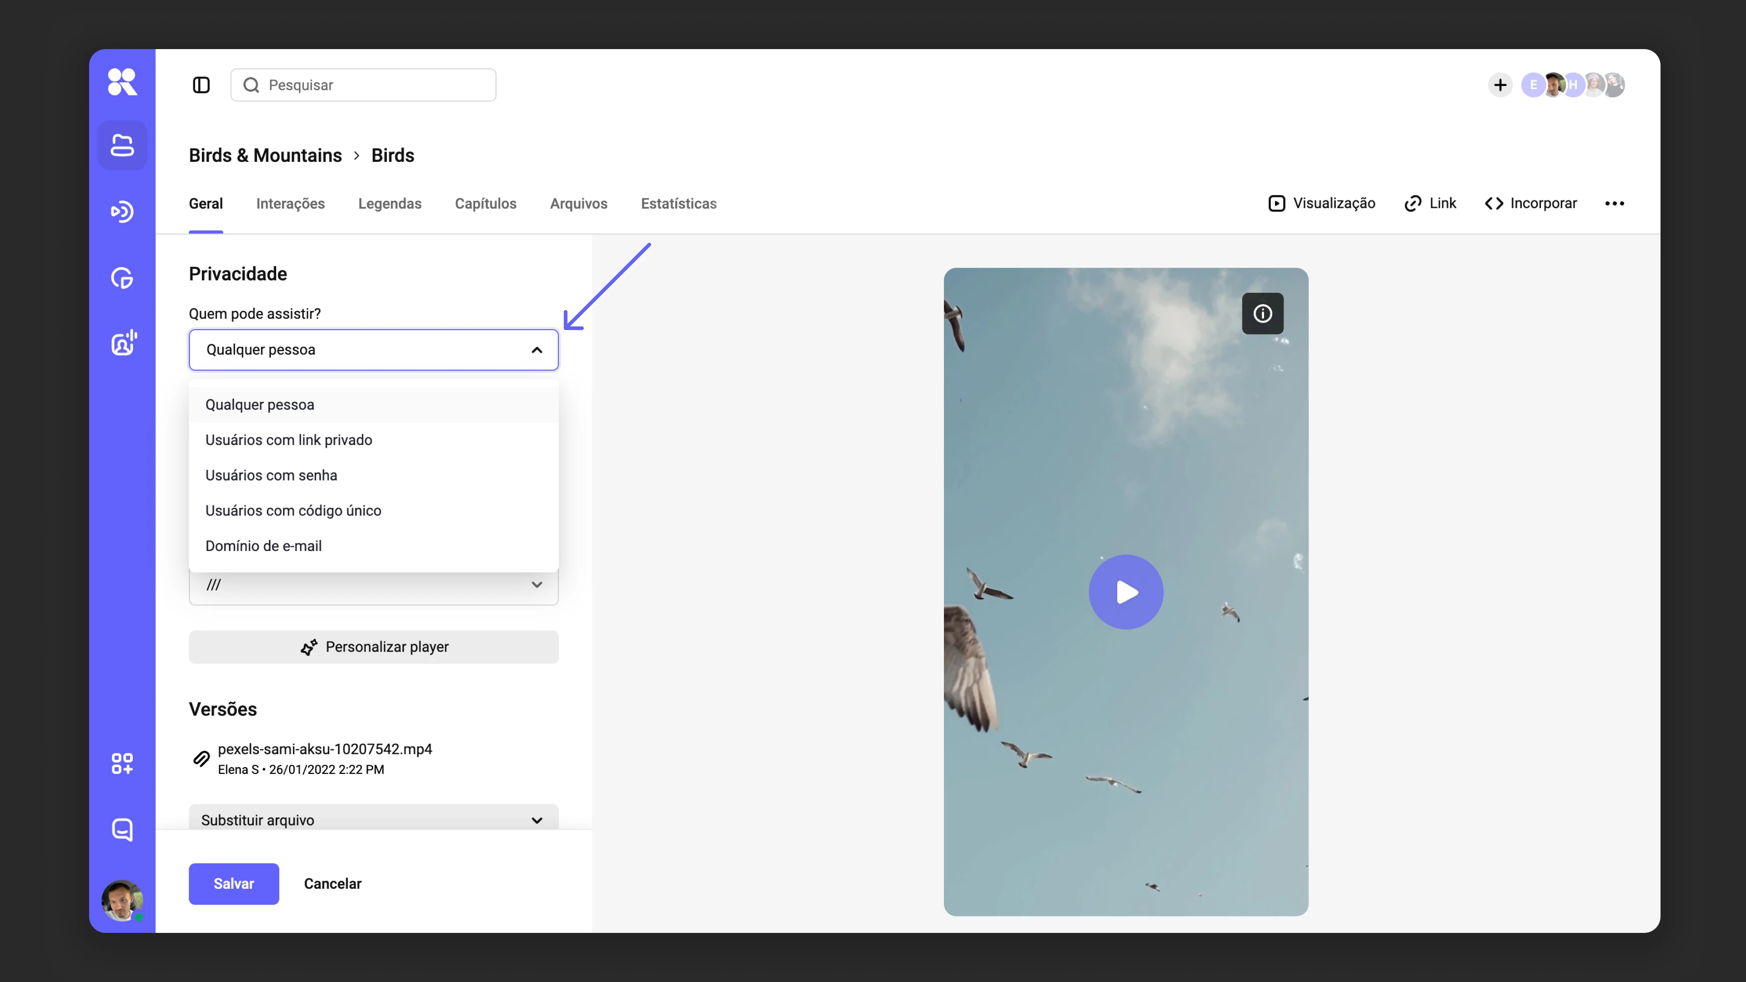
Task: Switch to the Legendas tab
Action: (390, 203)
